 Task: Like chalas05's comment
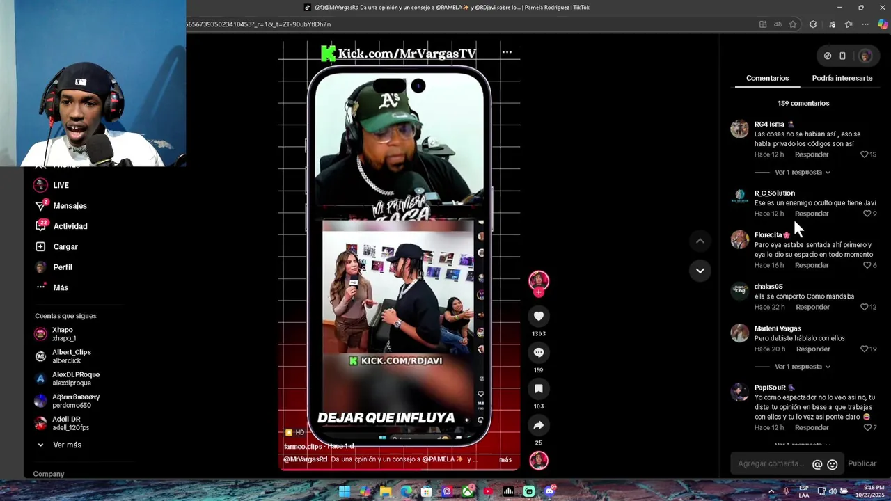[865, 307]
